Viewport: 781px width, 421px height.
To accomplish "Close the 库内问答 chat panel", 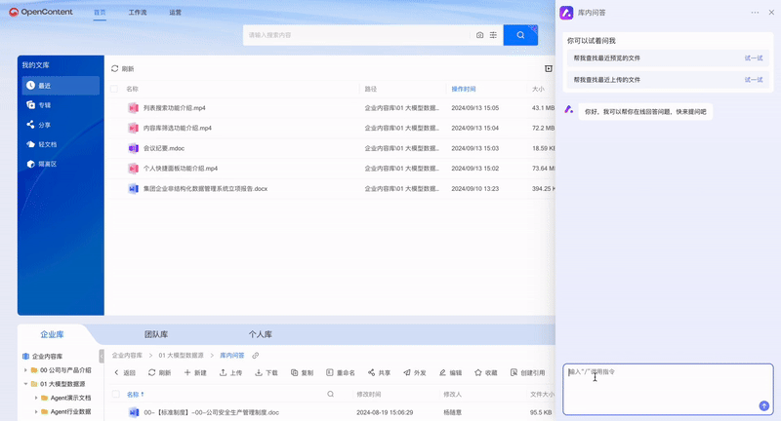I will [771, 13].
